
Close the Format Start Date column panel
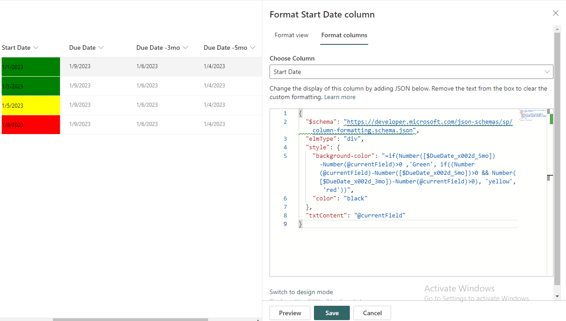click(x=556, y=13)
